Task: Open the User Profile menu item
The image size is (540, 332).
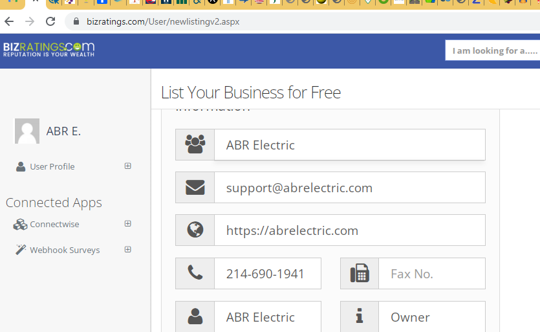Action: pyautogui.click(x=52, y=166)
